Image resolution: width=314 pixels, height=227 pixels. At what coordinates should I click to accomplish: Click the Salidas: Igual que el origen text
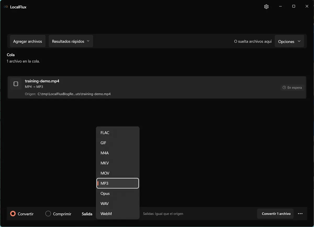click(163, 214)
